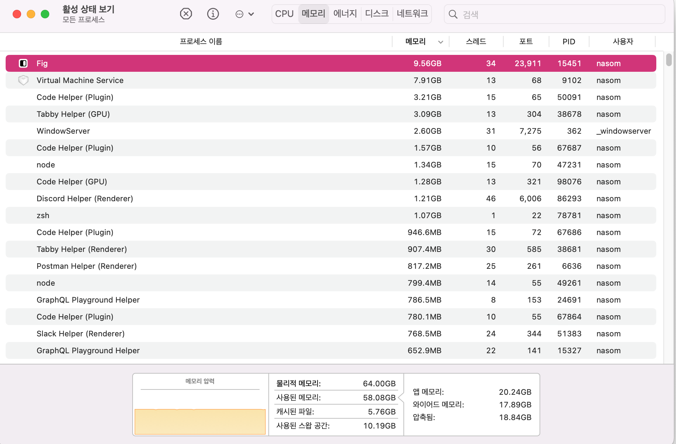Click the magnifier icon in the search field
The width and height of the screenshot is (676, 444).
[x=453, y=14]
